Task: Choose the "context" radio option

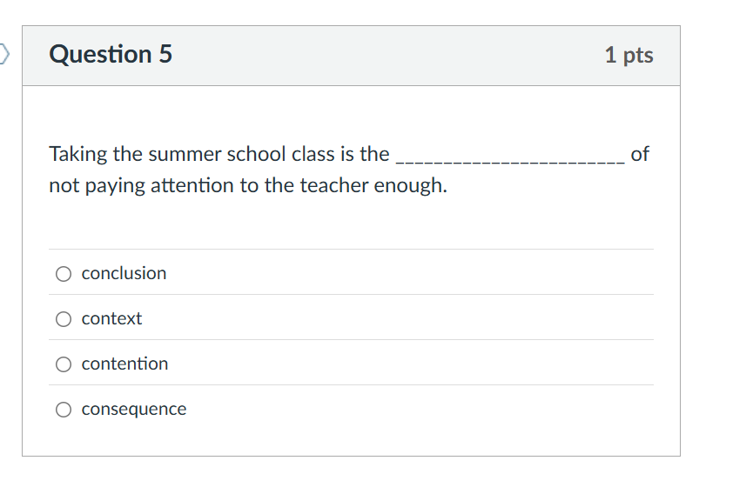Action: tap(64, 319)
